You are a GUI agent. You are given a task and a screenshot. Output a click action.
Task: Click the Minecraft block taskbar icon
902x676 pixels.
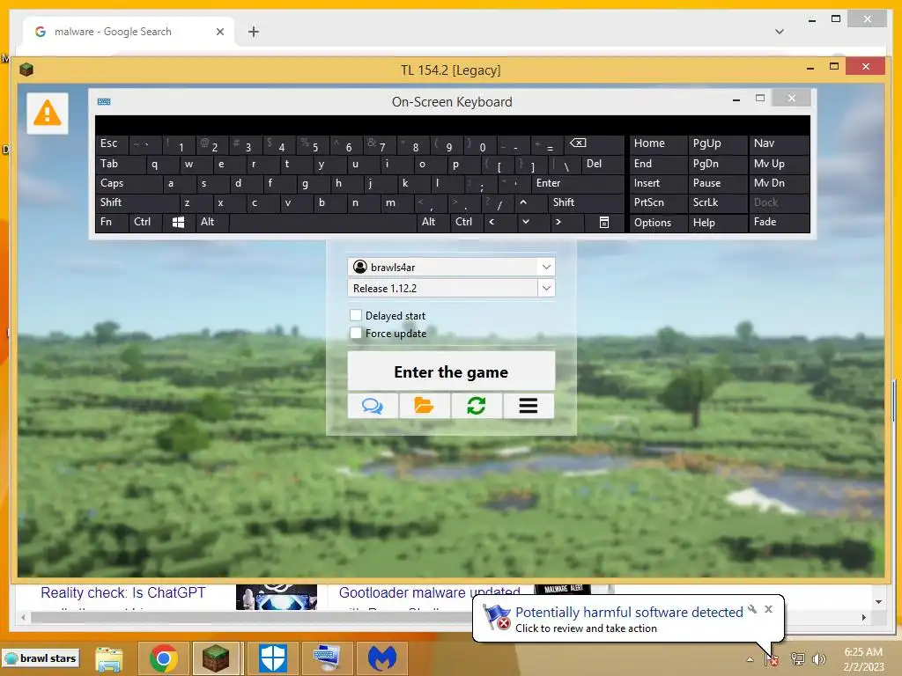click(217, 658)
